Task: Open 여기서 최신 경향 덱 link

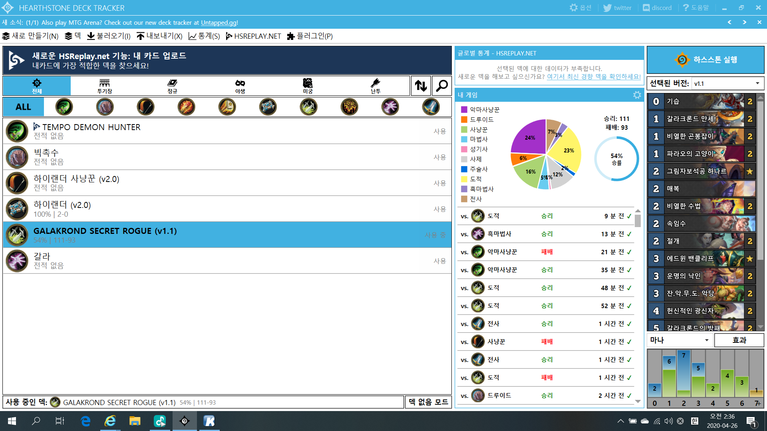Action: [x=594, y=77]
